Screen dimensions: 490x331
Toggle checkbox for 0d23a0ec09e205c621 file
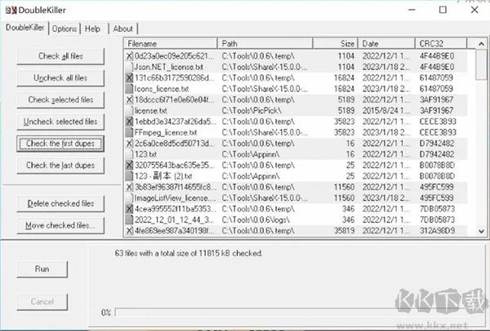[x=129, y=56]
